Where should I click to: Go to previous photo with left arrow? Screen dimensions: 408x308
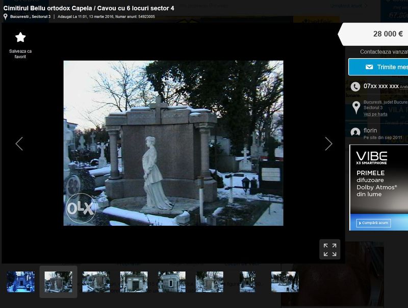[19, 144]
